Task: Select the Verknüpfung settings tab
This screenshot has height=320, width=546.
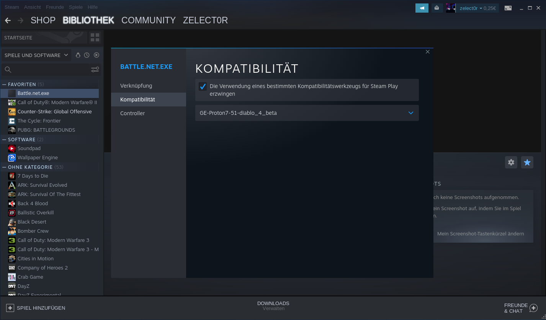Action: (149, 86)
